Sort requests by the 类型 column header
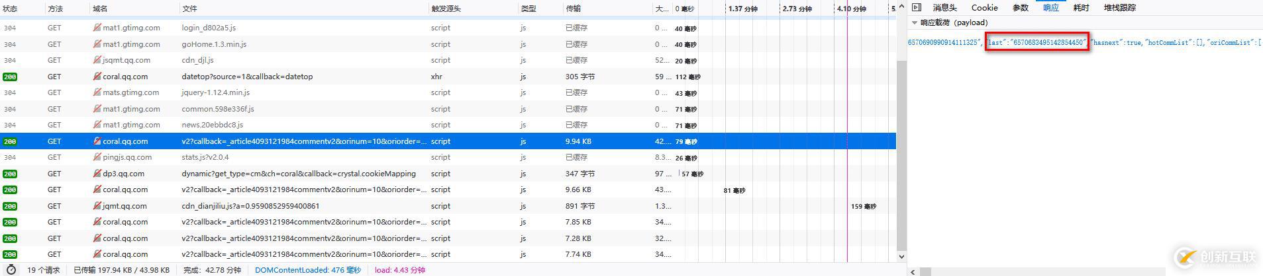This screenshot has width=1263, height=276. (529, 9)
